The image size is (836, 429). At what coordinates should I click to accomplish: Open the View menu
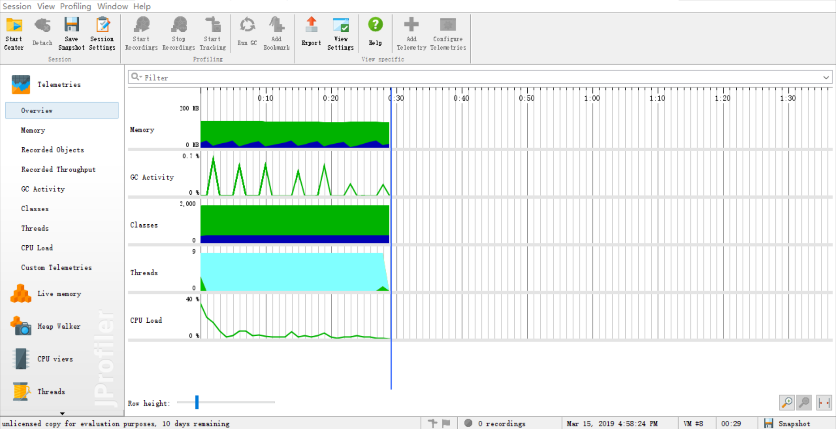[x=46, y=6]
